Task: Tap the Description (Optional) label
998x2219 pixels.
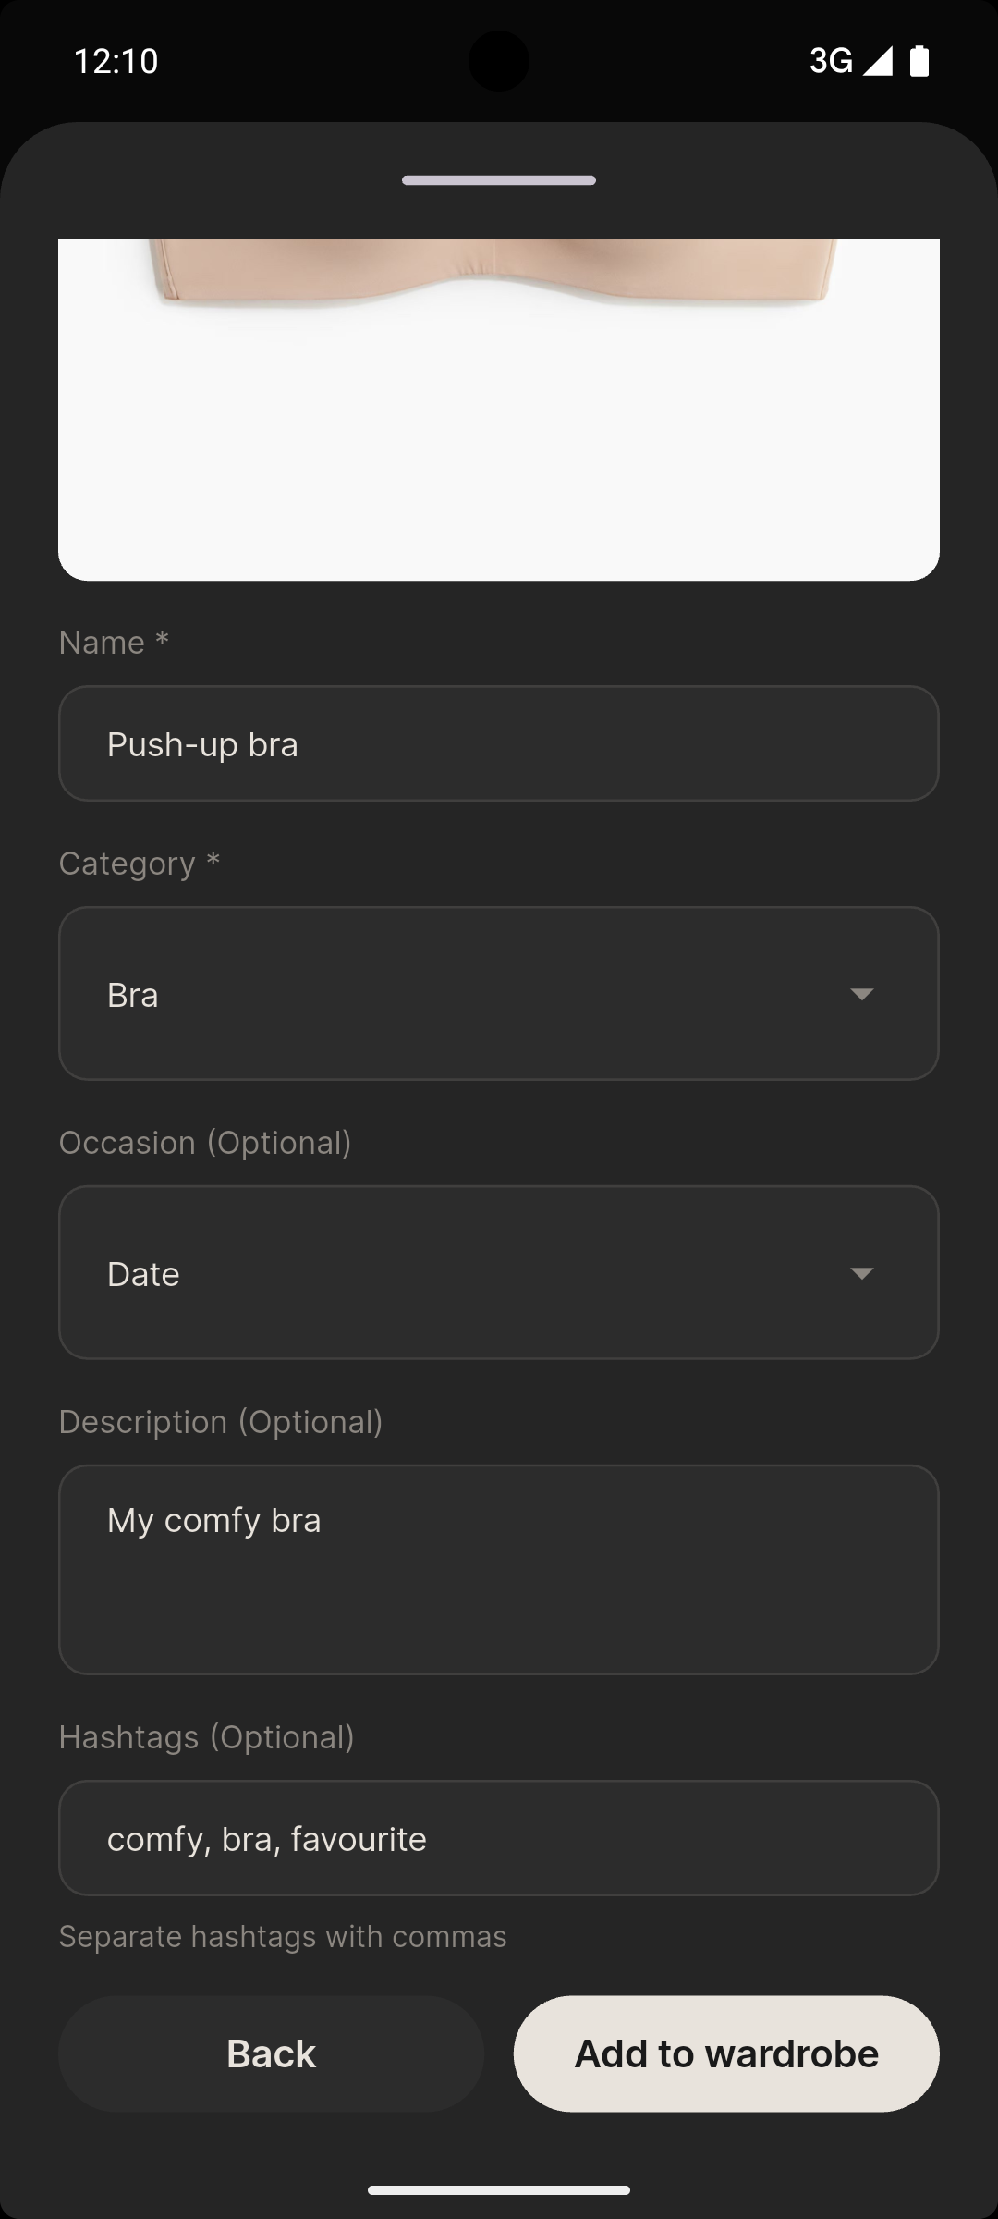Action: click(x=221, y=1421)
